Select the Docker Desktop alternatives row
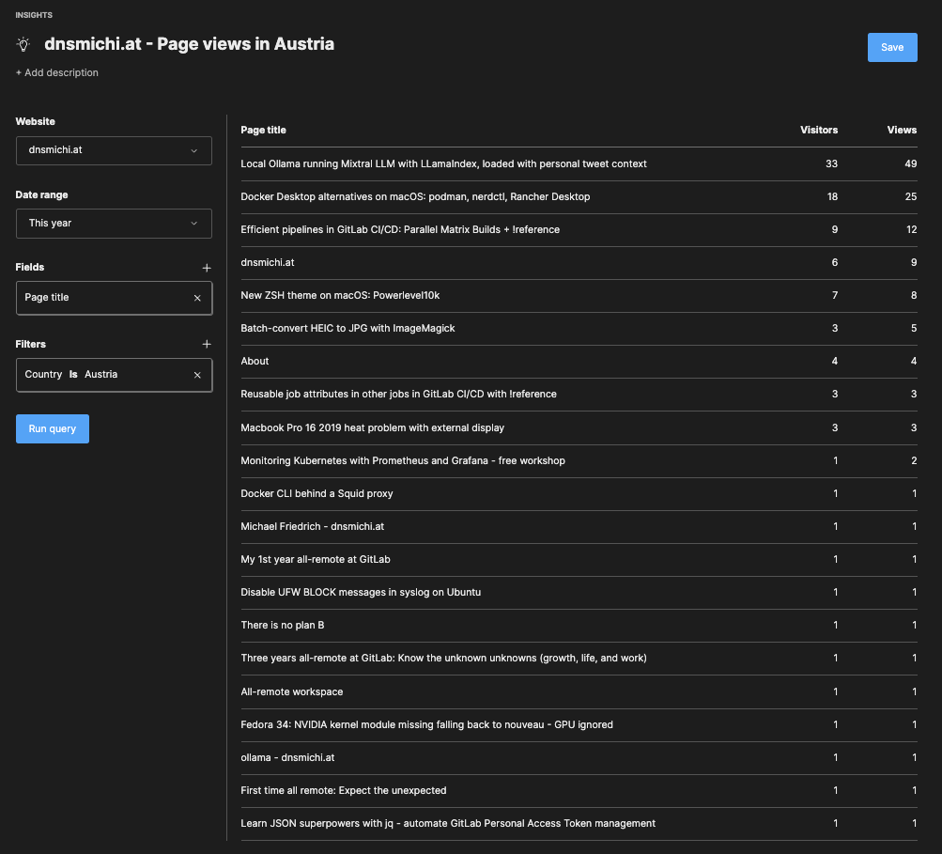Viewport: 942px width, 854px height. click(x=415, y=197)
